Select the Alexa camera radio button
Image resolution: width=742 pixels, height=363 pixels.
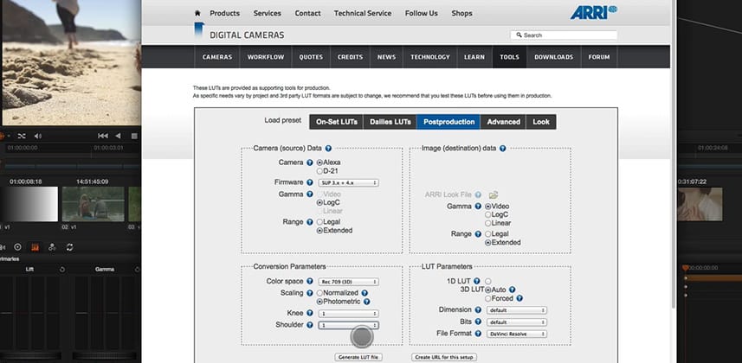319,162
